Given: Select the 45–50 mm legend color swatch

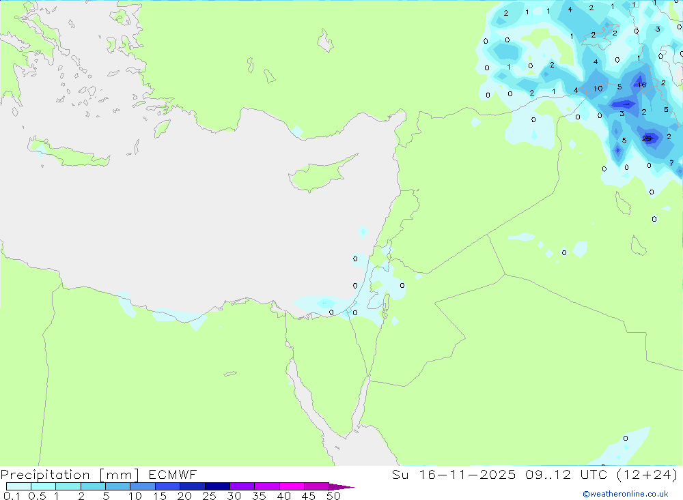Looking at the screenshot, I should coord(317,486).
